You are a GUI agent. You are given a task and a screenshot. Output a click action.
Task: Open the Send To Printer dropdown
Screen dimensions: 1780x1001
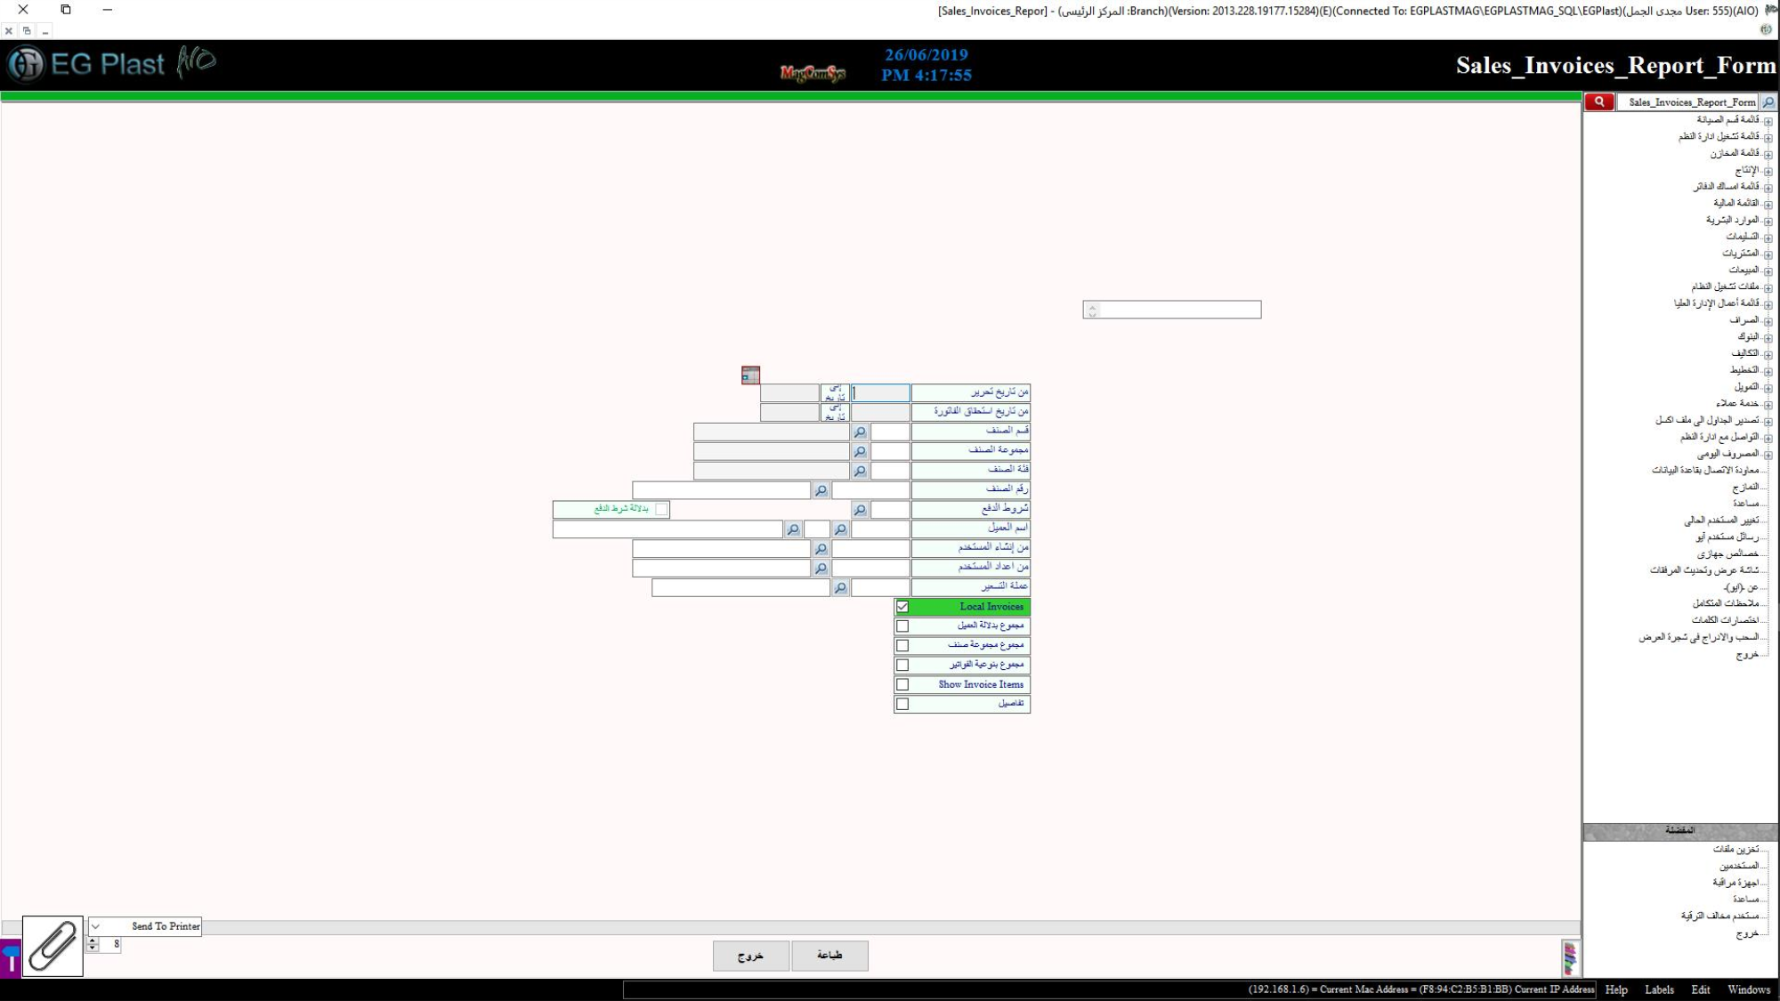pyautogui.click(x=95, y=926)
